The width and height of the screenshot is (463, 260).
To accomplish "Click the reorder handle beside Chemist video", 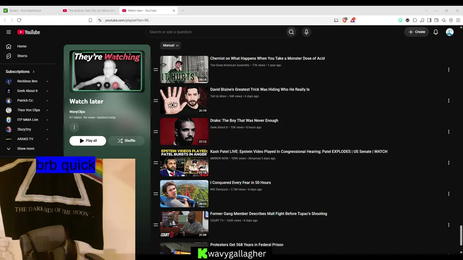I will [156, 70].
